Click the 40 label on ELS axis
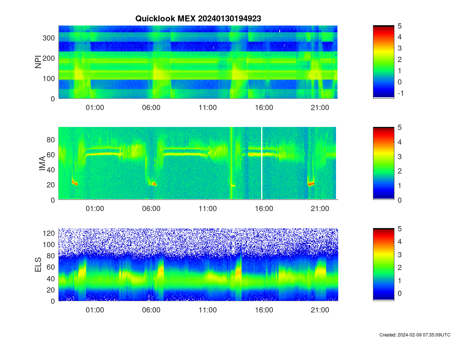451x338 pixels. (x=51, y=278)
